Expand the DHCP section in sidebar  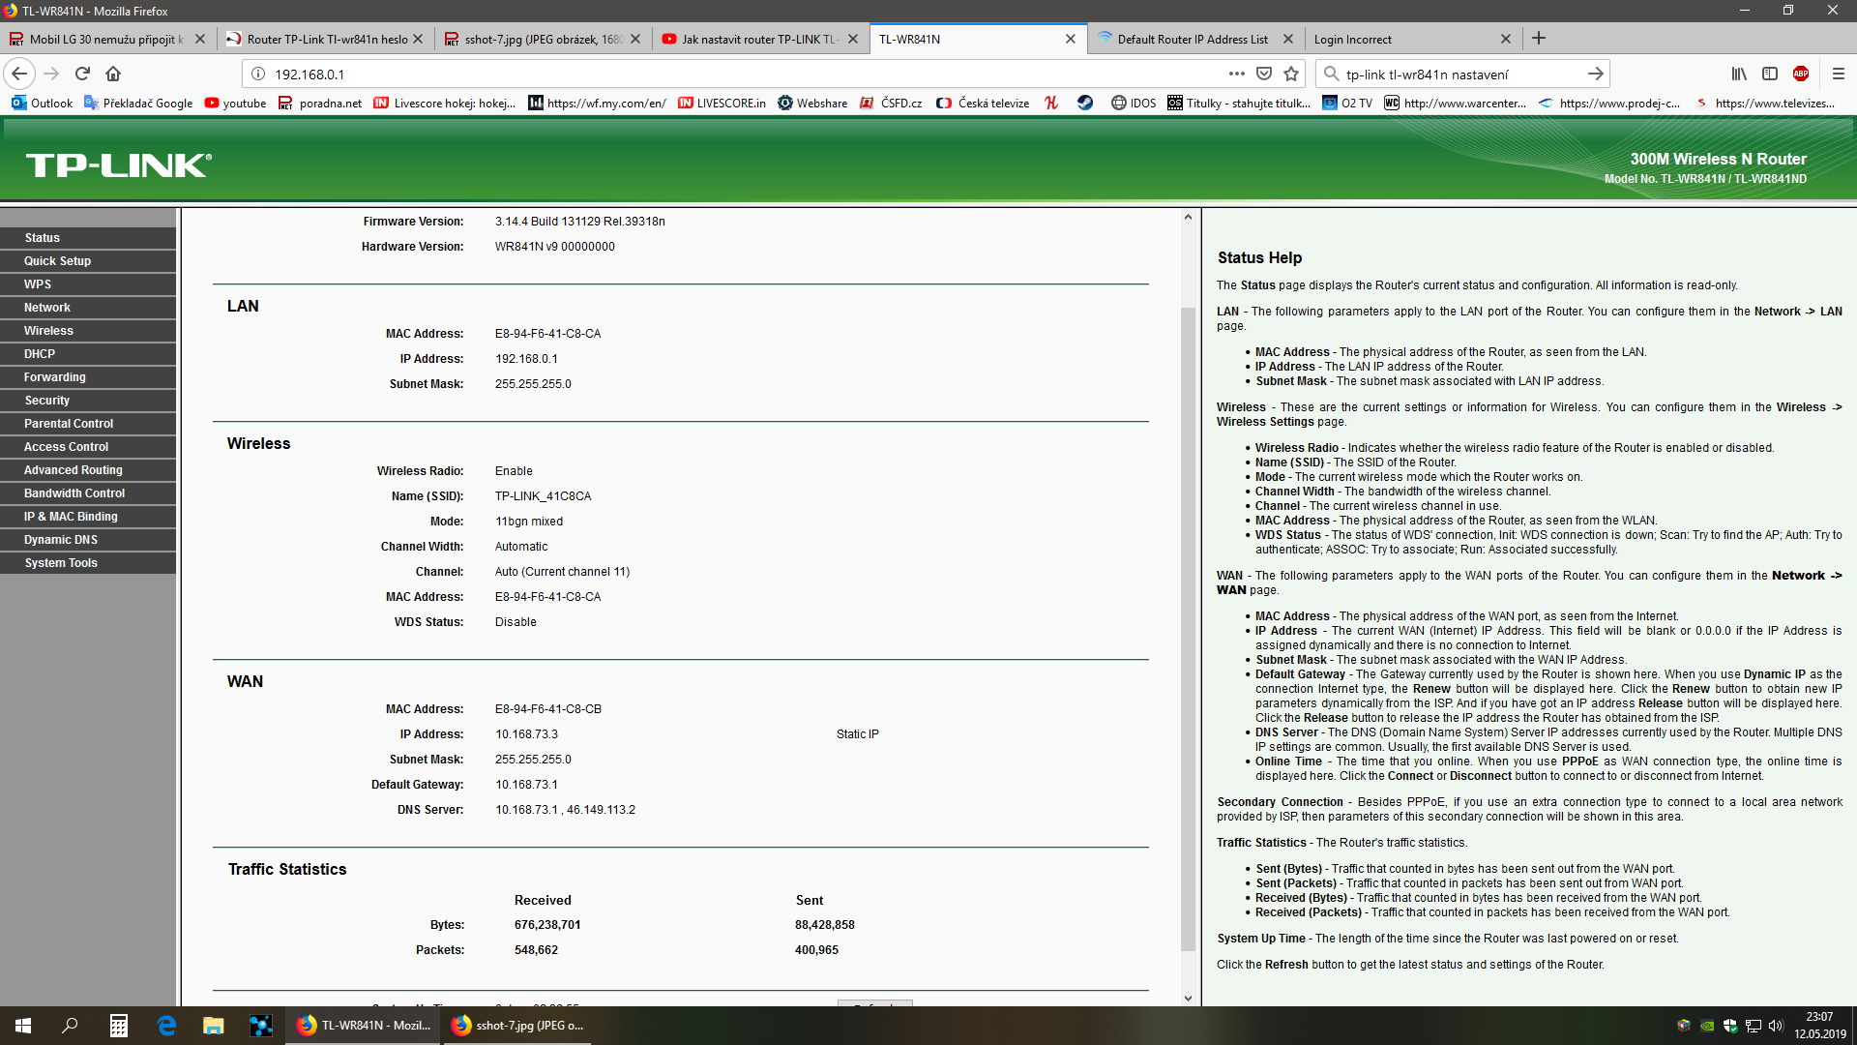click(40, 354)
